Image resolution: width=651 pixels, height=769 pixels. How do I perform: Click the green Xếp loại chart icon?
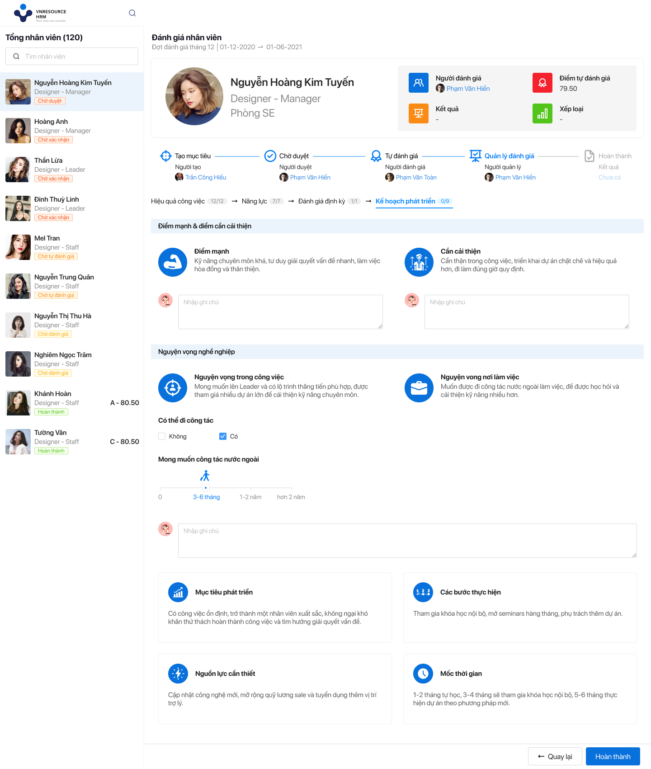click(x=542, y=113)
